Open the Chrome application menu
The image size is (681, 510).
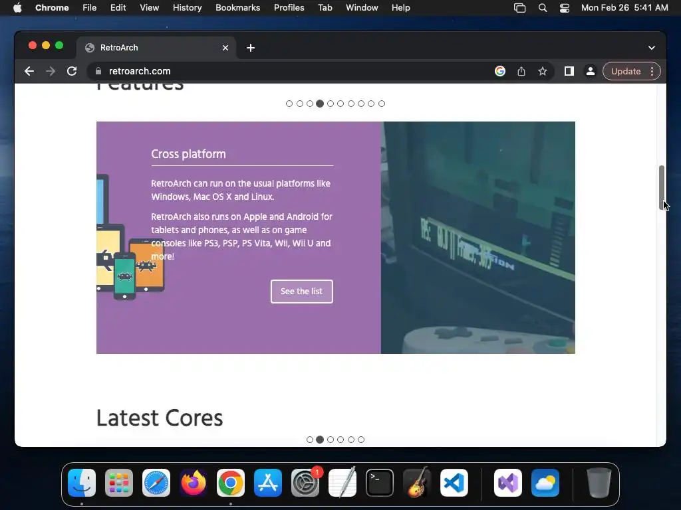[x=52, y=8]
